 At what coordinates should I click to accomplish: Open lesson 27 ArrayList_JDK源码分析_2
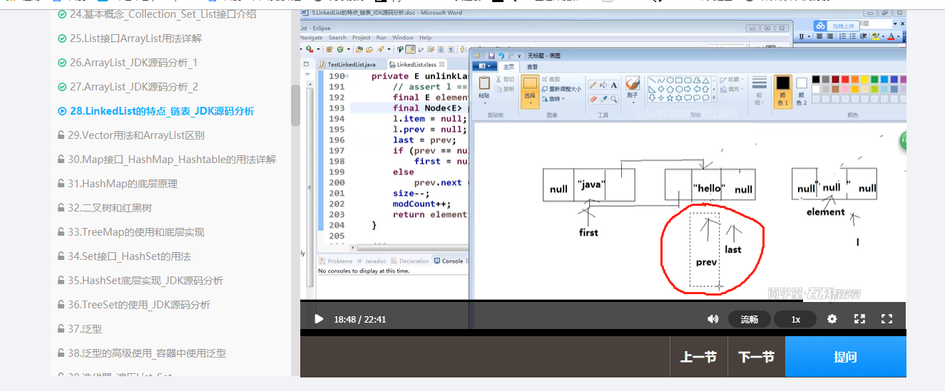tap(128, 87)
